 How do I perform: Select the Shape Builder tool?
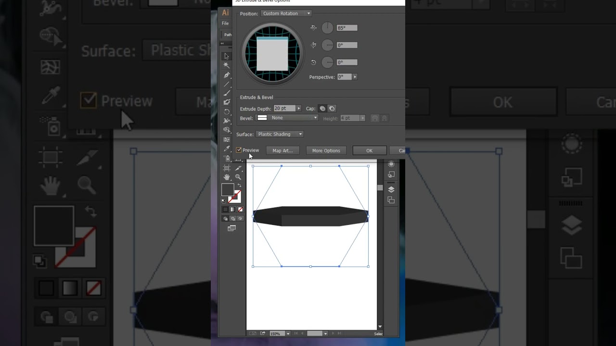227,130
